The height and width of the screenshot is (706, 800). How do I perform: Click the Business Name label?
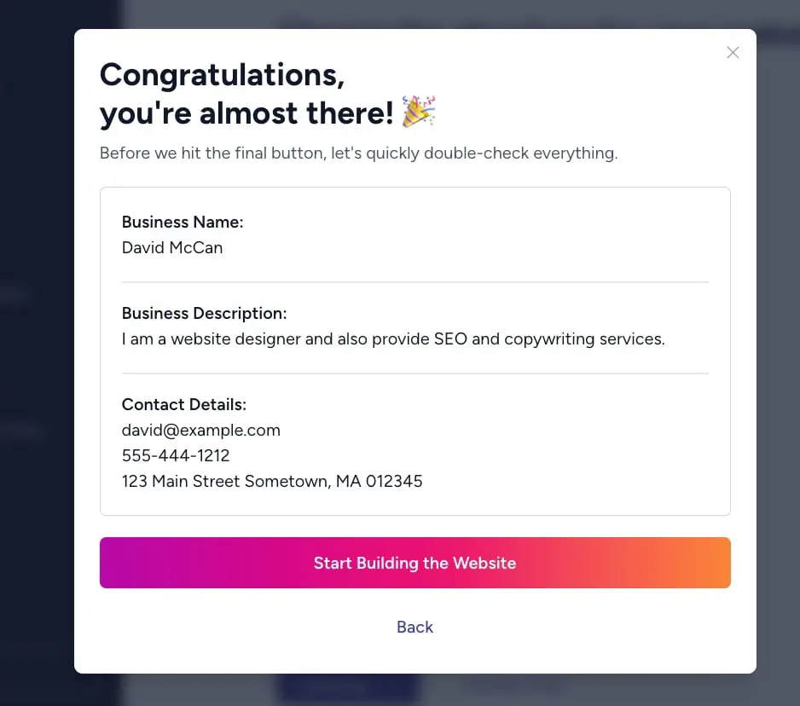pyautogui.click(x=183, y=222)
